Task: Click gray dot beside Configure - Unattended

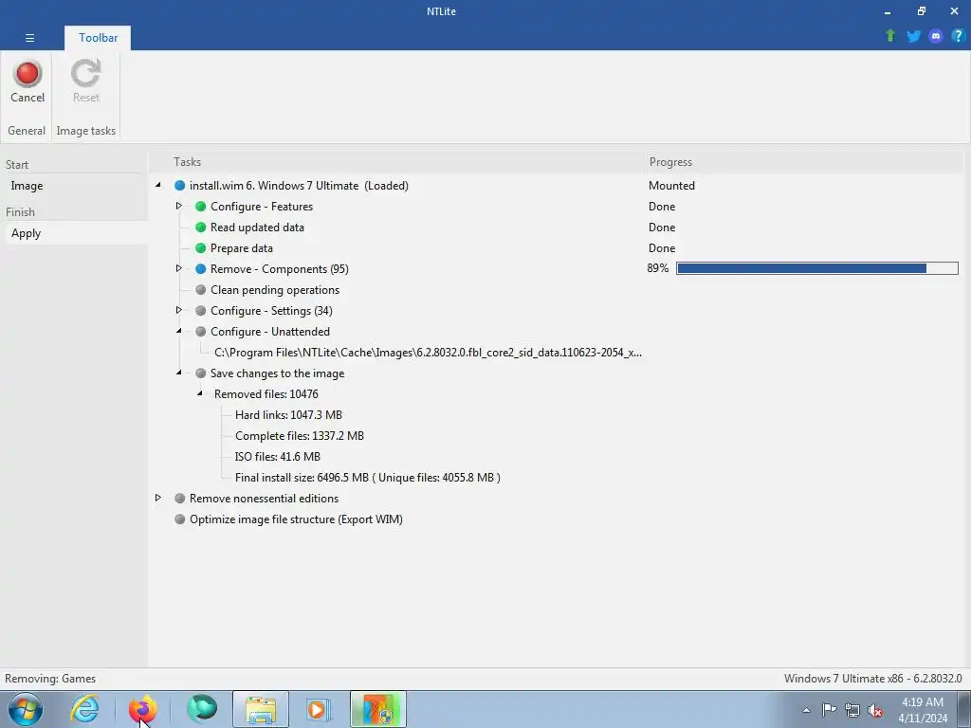Action: [201, 332]
